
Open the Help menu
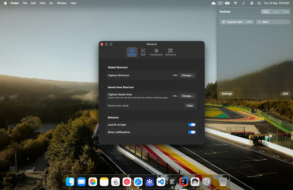73,3
